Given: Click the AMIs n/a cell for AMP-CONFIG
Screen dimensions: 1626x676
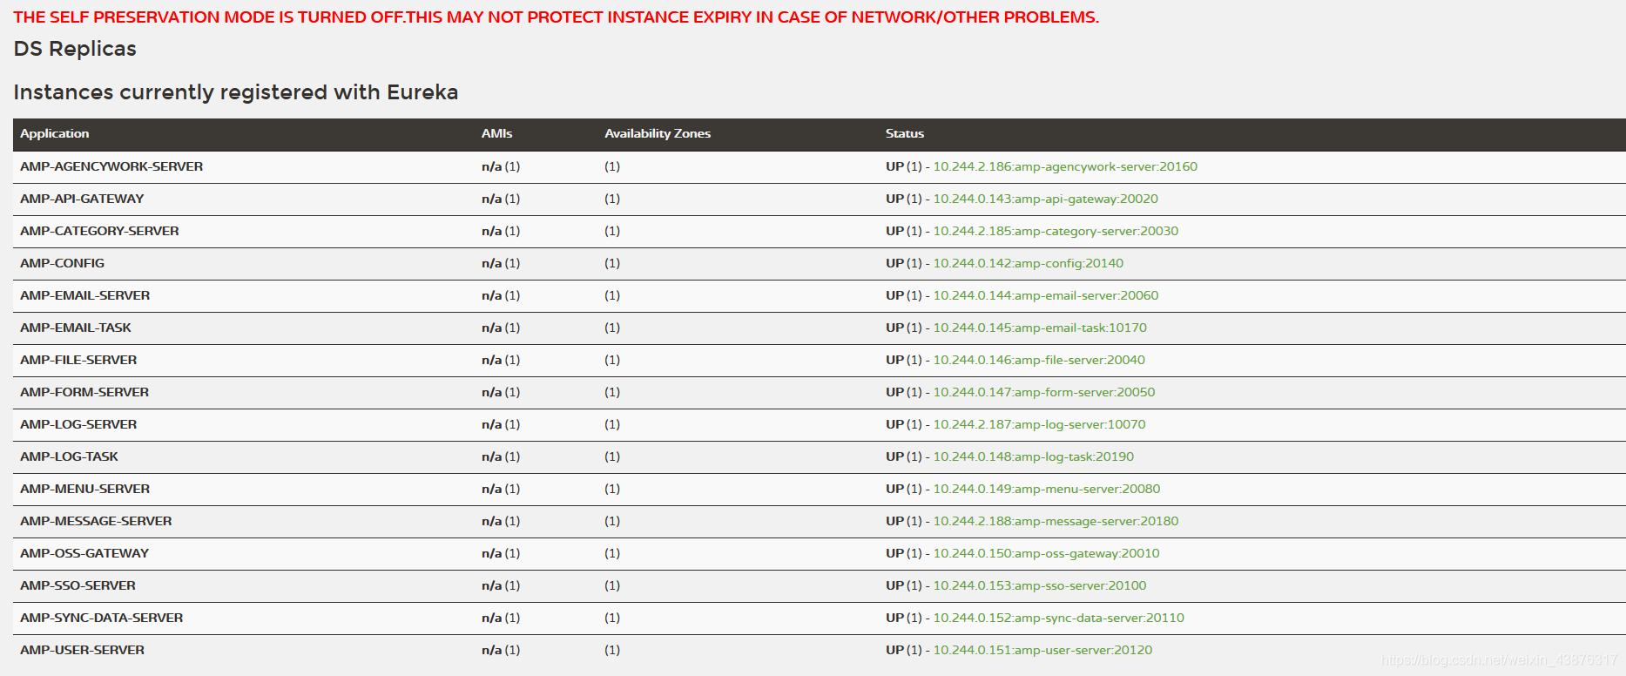Looking at the screenshot, I should 501,263.
